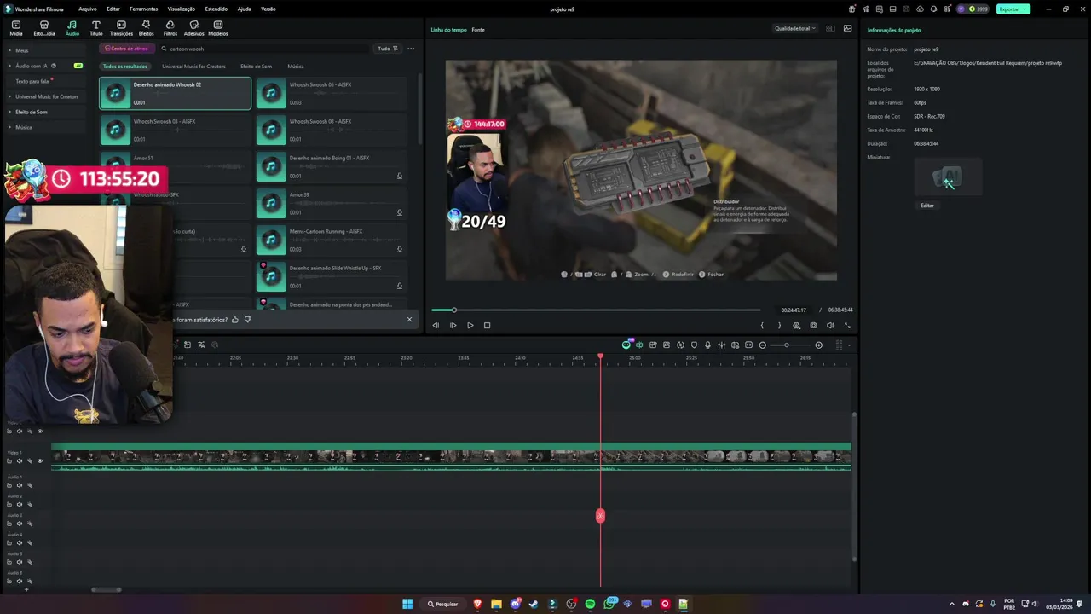Image resolution: width=1091 pixels, height=614 pixels.
Task: Select Texto para fala in the sidebar
Action: click(x=32, y=81)
